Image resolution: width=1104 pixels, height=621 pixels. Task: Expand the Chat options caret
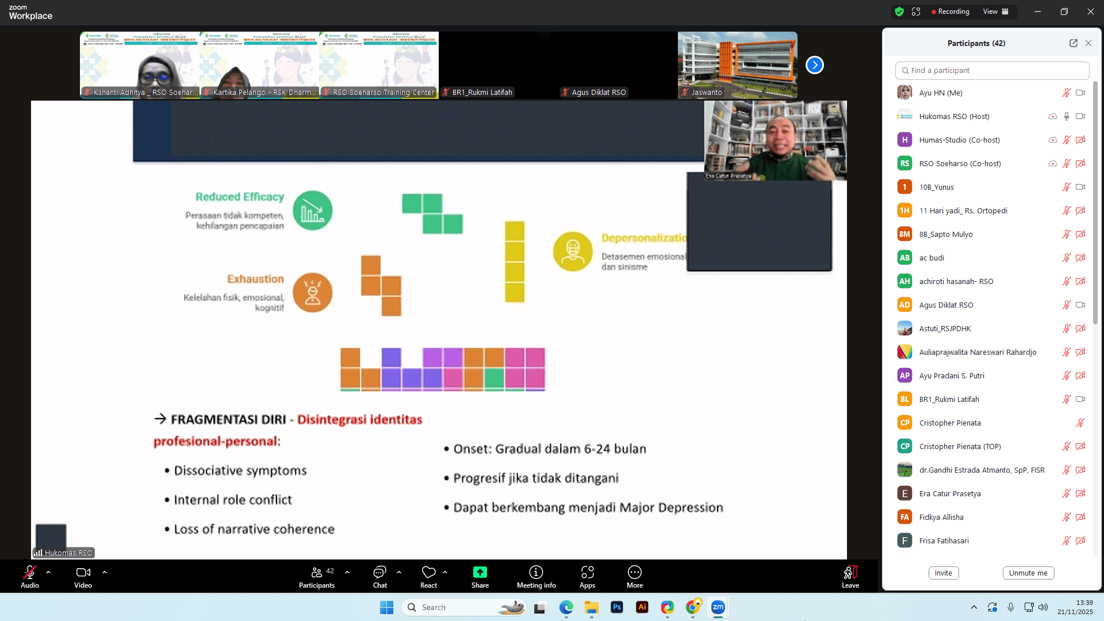click(399, 572)
